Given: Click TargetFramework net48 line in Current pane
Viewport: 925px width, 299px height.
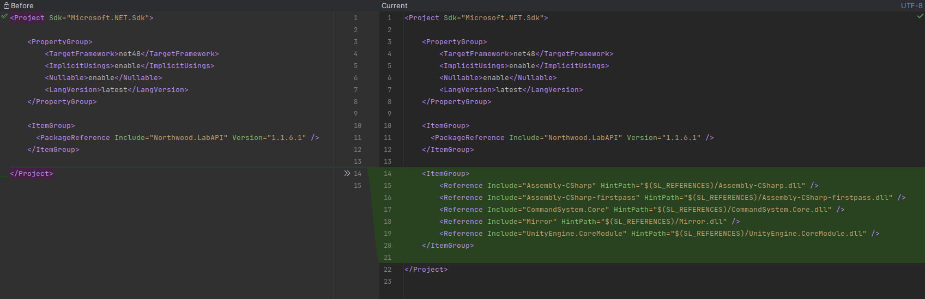Looking at the screenshot, I should [527, 54].
